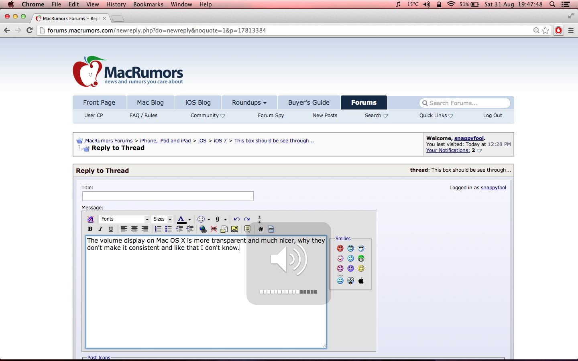The width and height of the screenshot is (578, 361).
Task: Insert the sunglasses cool smiley
Action: pos(361,248)
